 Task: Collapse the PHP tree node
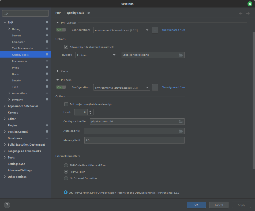tap(5, 22)
